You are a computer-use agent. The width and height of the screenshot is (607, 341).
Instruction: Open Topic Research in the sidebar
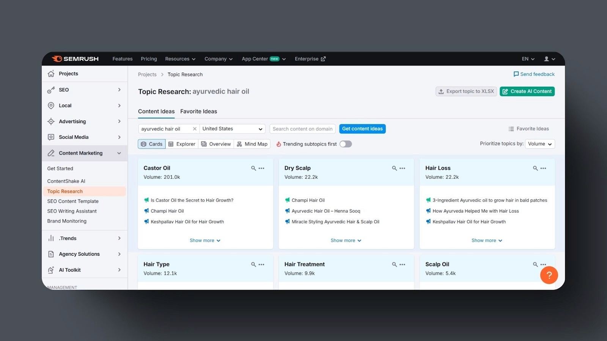84,191
